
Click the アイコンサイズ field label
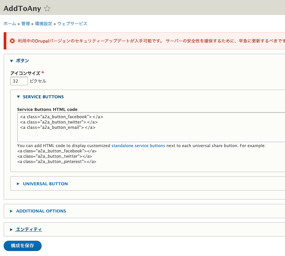[x=25, y=73]
